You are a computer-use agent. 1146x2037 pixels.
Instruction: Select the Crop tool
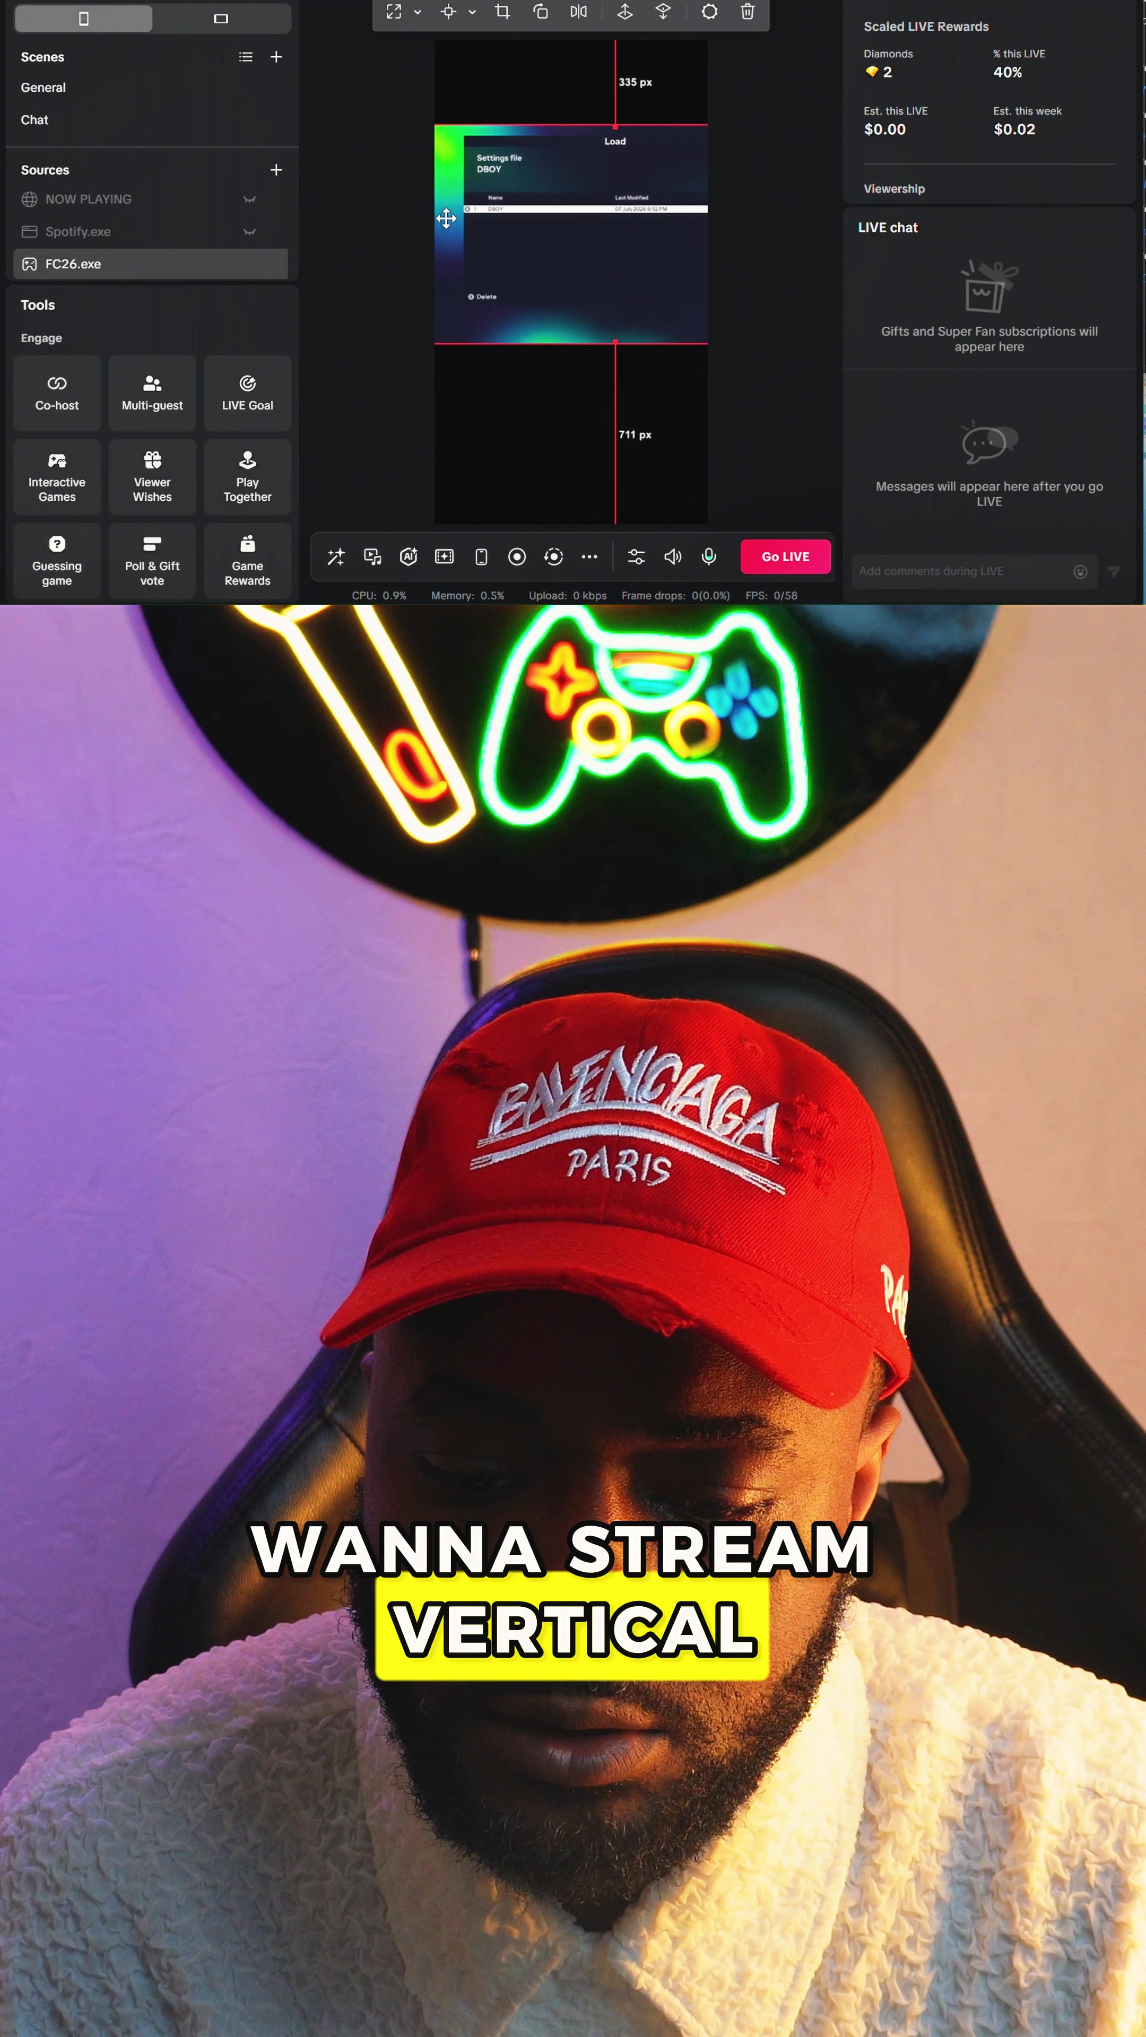502,12
